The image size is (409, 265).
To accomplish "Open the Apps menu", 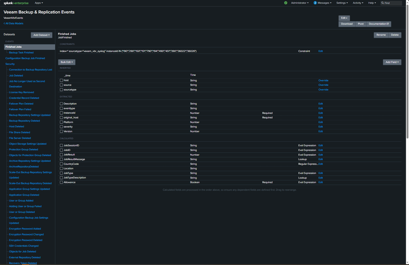I will [38, 3].
